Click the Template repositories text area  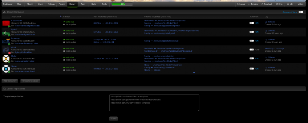click(x=154, y=103)
